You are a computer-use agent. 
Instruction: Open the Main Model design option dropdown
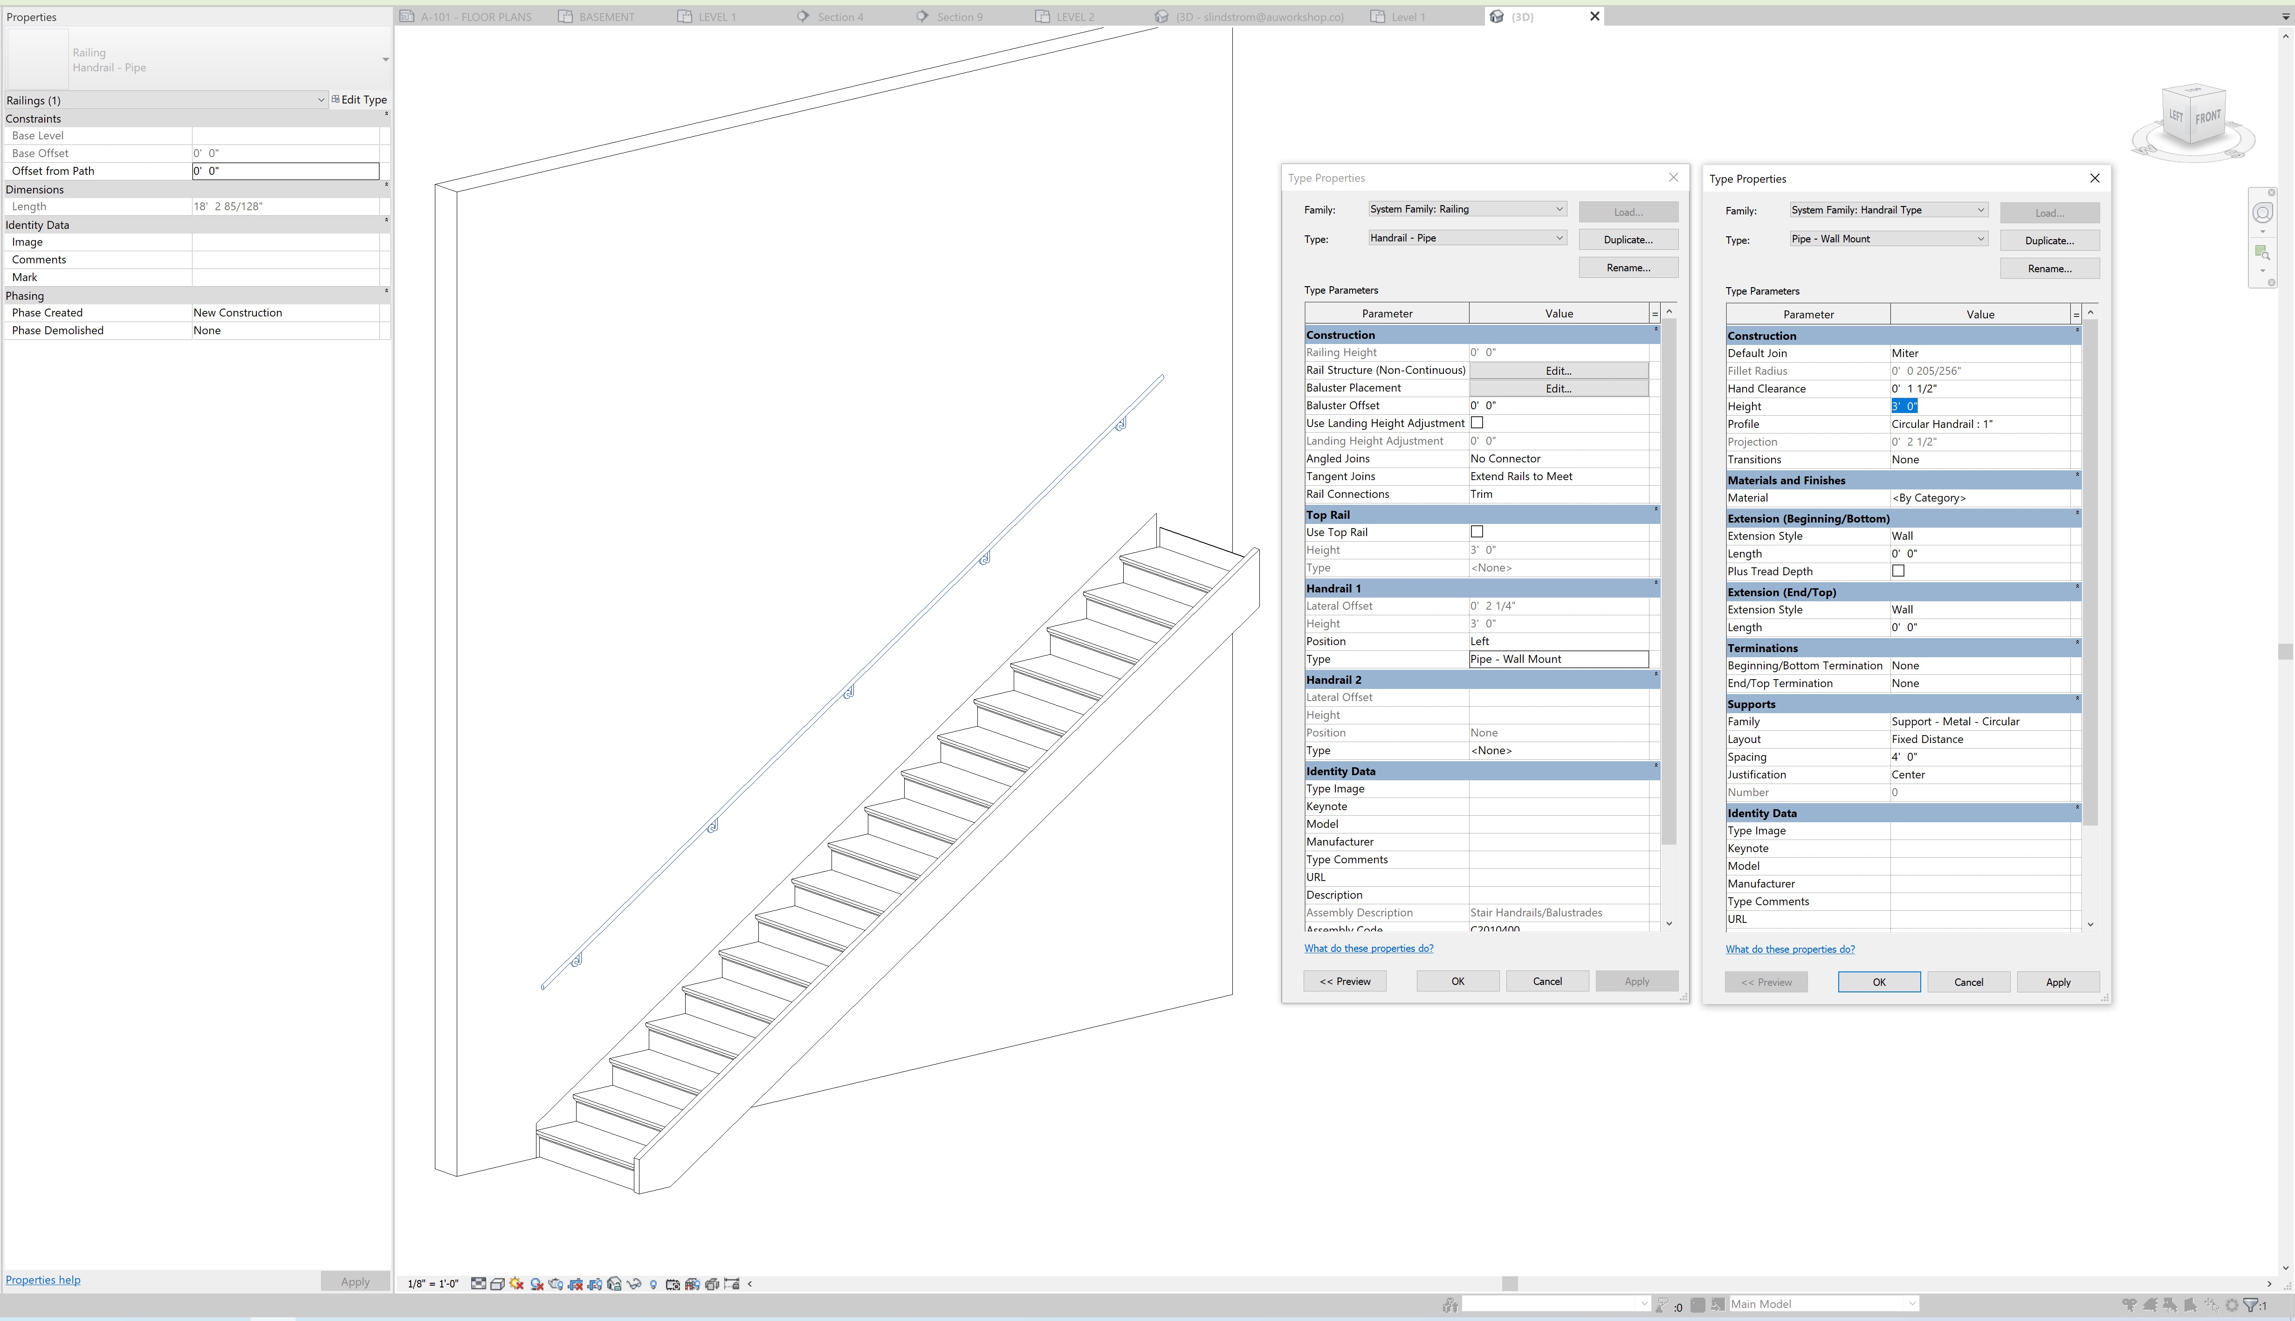click(1823, 1304)
